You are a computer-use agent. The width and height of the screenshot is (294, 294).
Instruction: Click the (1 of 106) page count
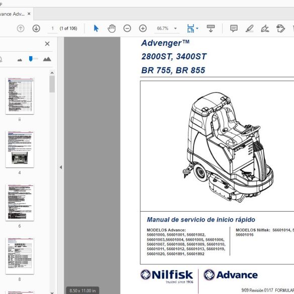click(x=68, y=29)
